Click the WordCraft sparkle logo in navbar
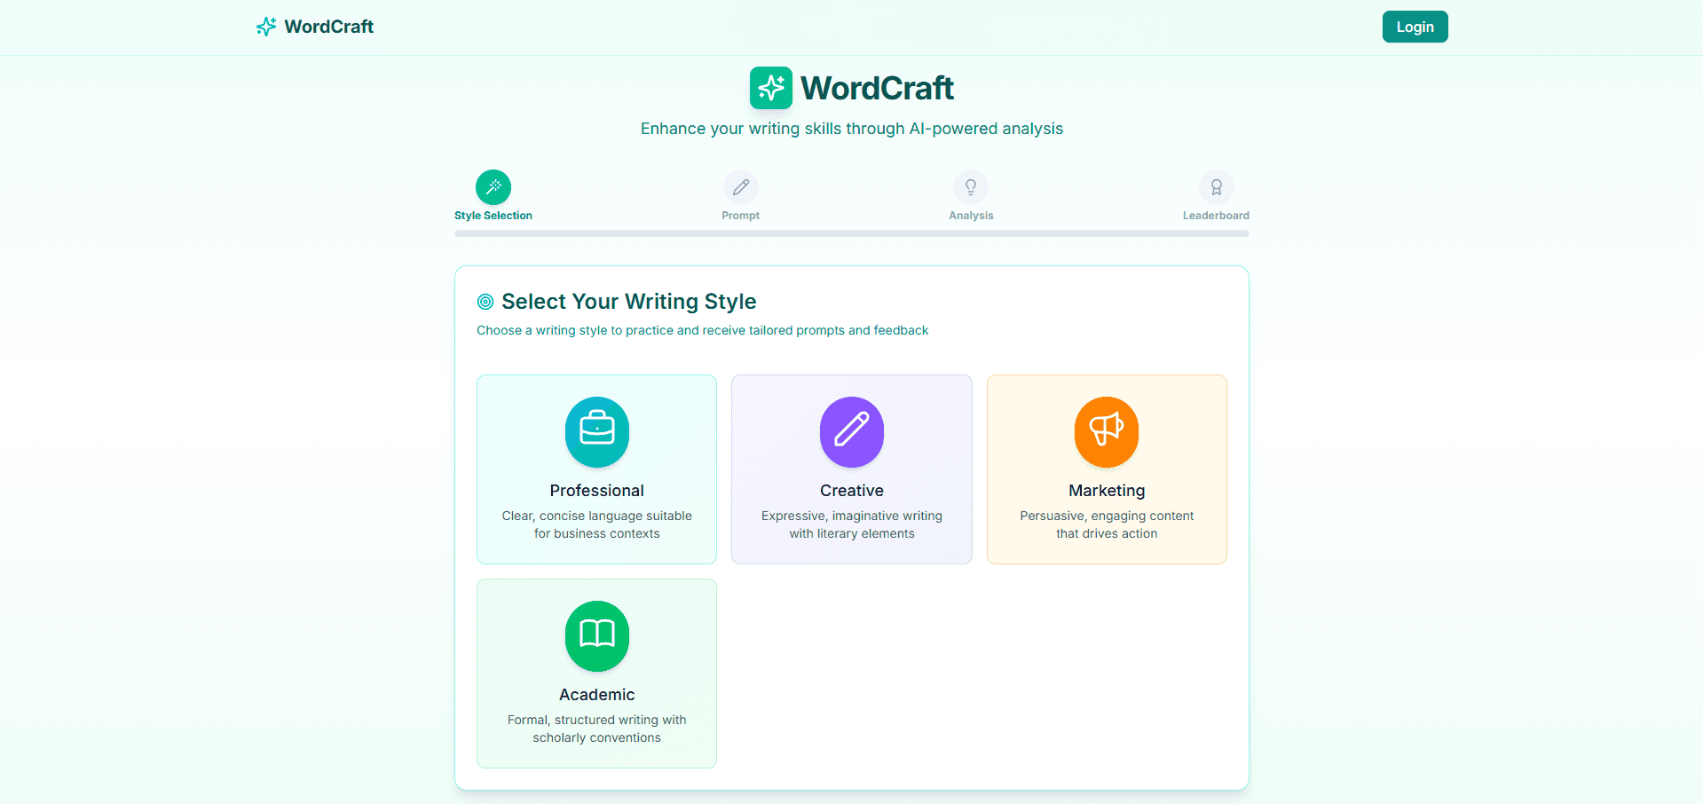 [266, 27]
